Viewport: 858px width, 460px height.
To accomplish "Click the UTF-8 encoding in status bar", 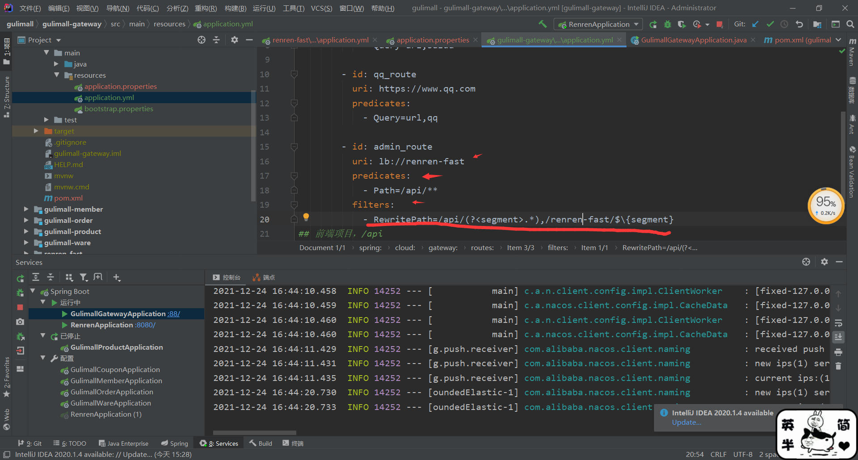I will (x=743, y=454).
